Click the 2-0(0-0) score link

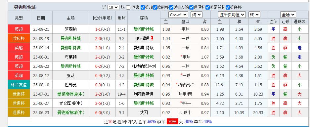point(103,38)
